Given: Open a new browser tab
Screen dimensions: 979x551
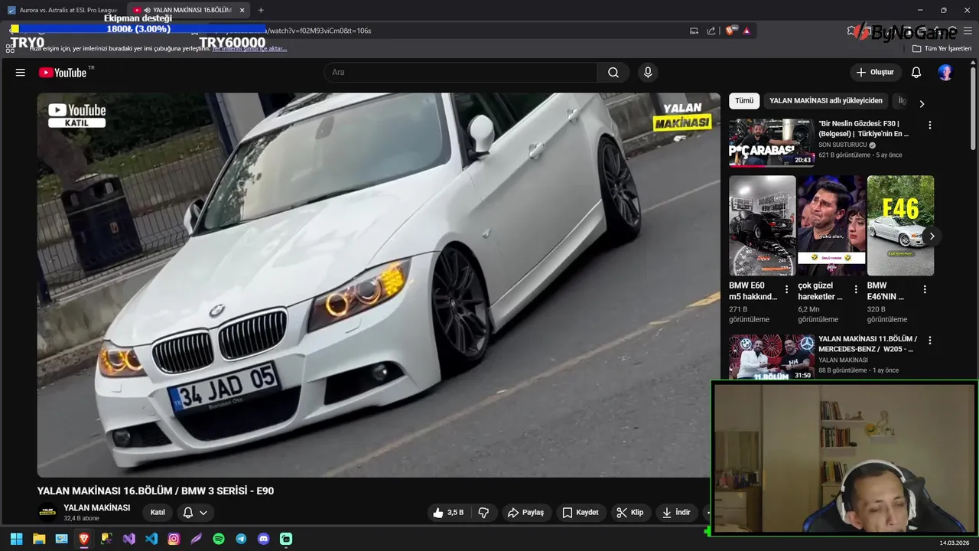Looking at the screenshot, I should coord(261,10).
